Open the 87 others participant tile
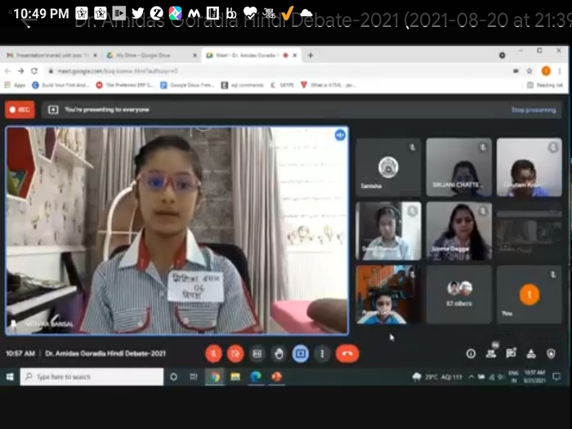 [x=459, y=294]
